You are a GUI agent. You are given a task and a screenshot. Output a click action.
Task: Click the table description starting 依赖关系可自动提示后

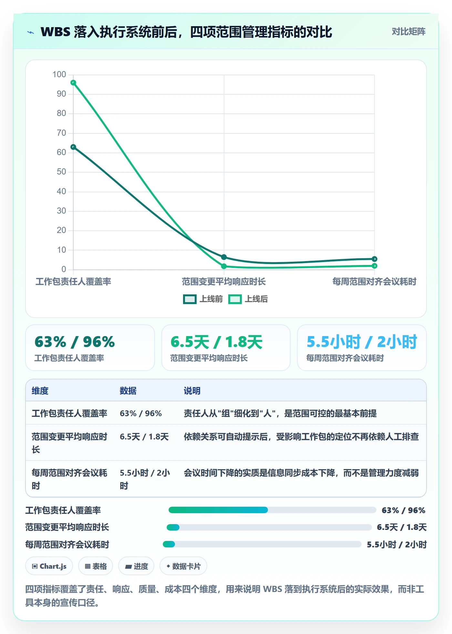coord(301,437)
